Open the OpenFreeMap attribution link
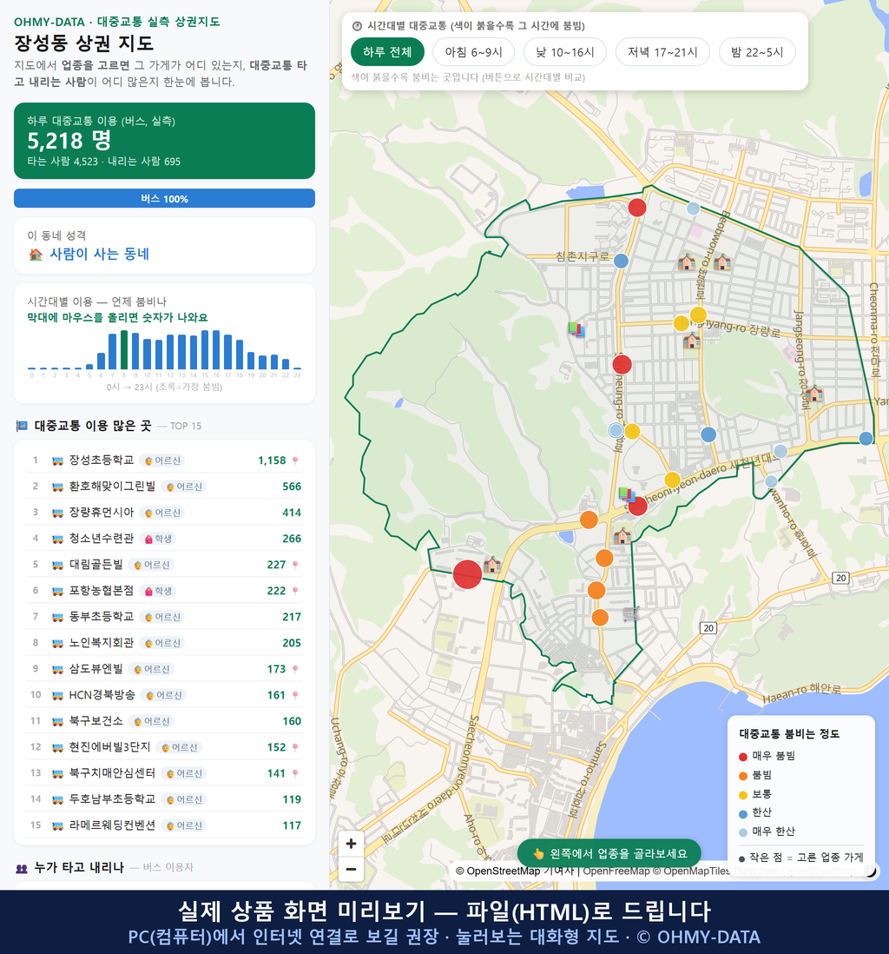This screenshot has width=889, height=954. click(616, 871)
